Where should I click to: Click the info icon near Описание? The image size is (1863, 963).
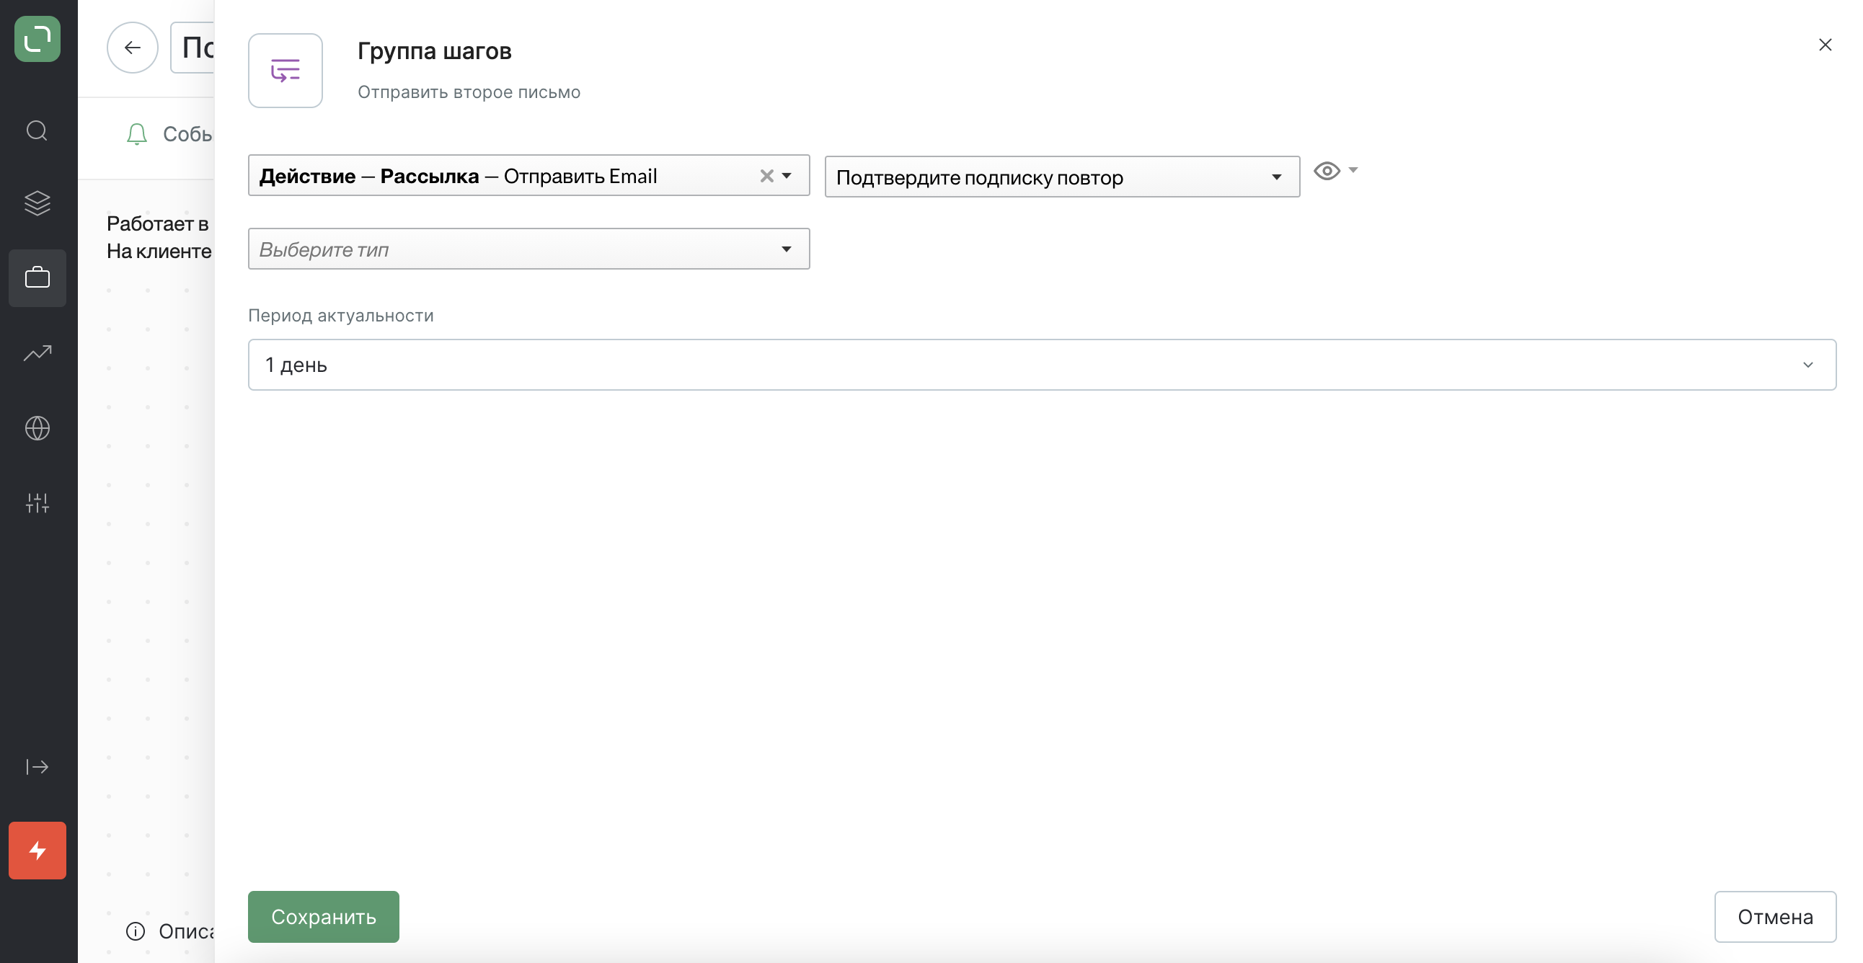(136, 931)
